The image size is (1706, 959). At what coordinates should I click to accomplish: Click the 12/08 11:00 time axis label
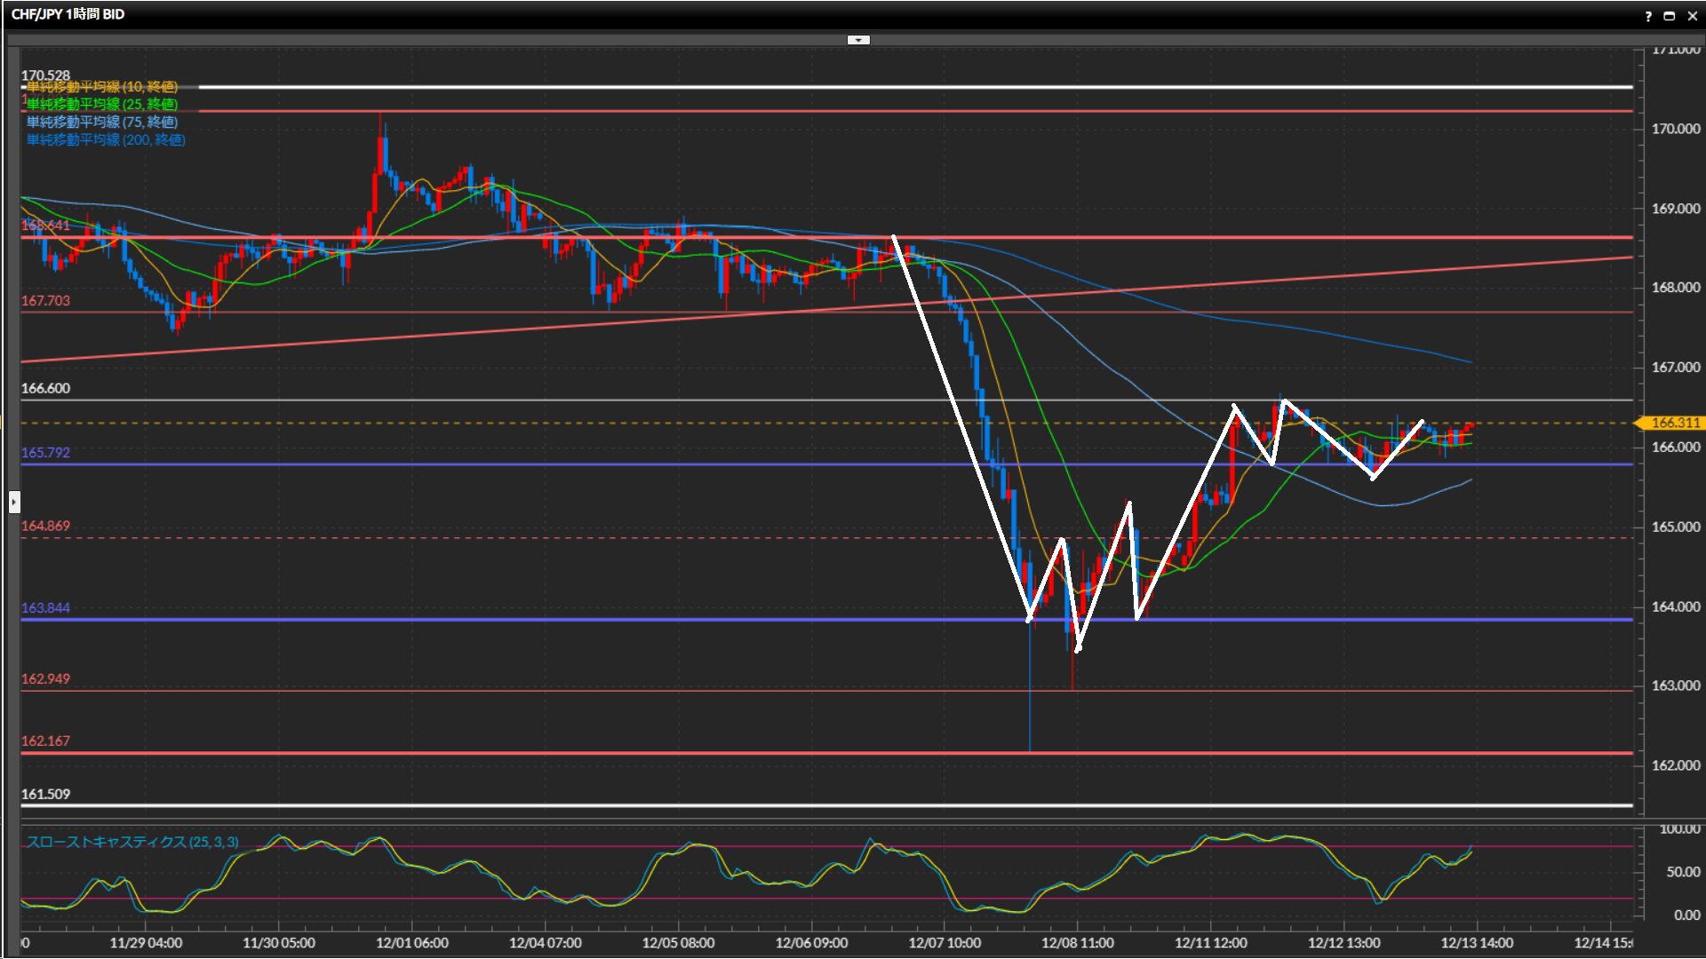point(1077,943)
